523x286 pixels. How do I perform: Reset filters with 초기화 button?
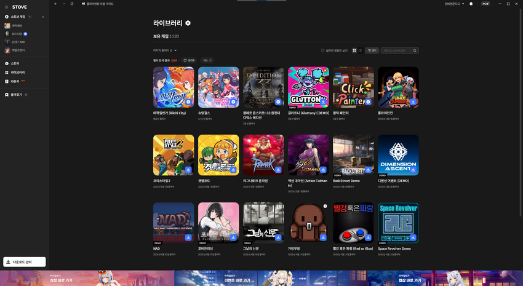tap(189, 60)
